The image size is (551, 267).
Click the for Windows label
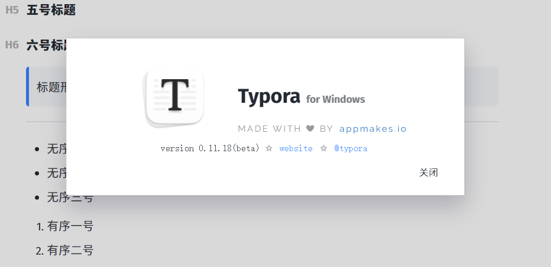(x=336, y=99)
